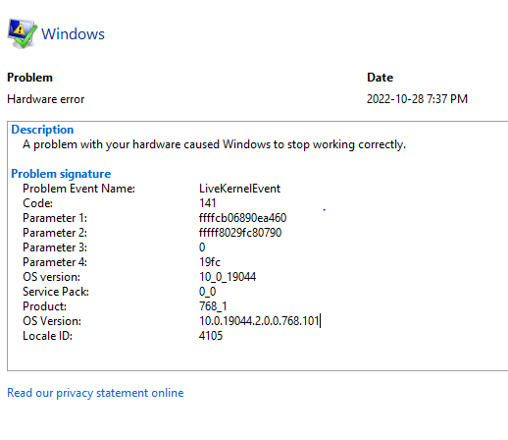
Task: Select the Date column header
Action: pyautogui.click(x=380, y=78)
